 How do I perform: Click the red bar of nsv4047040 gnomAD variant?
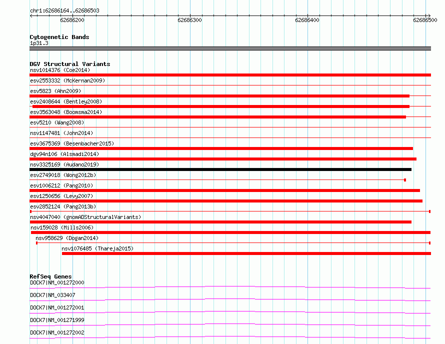220,222
